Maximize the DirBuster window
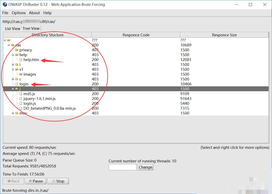 click(x=251, y=5)
